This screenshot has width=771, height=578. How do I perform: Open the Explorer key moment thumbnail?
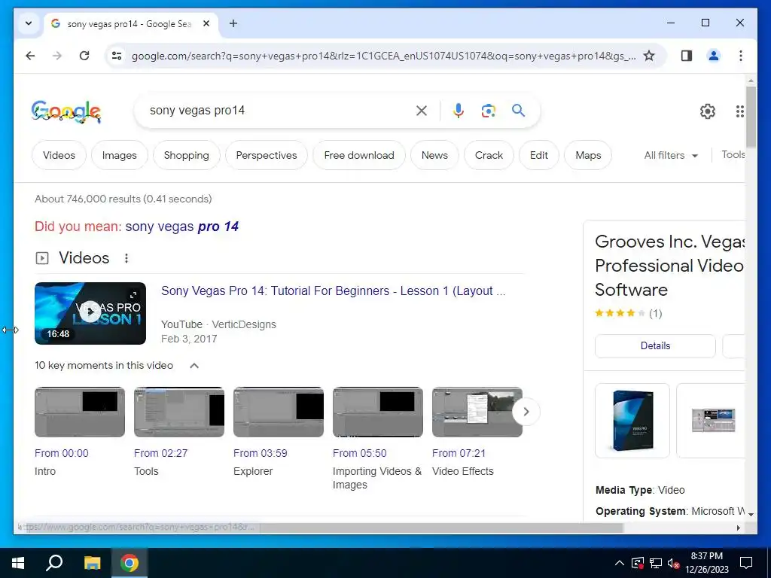(279, 412)
